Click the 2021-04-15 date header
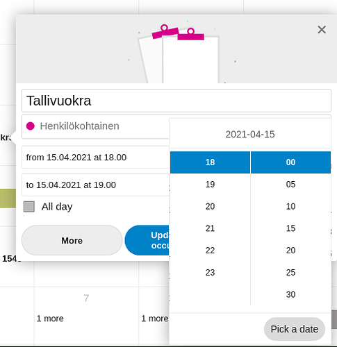 [x=250, y=135]
